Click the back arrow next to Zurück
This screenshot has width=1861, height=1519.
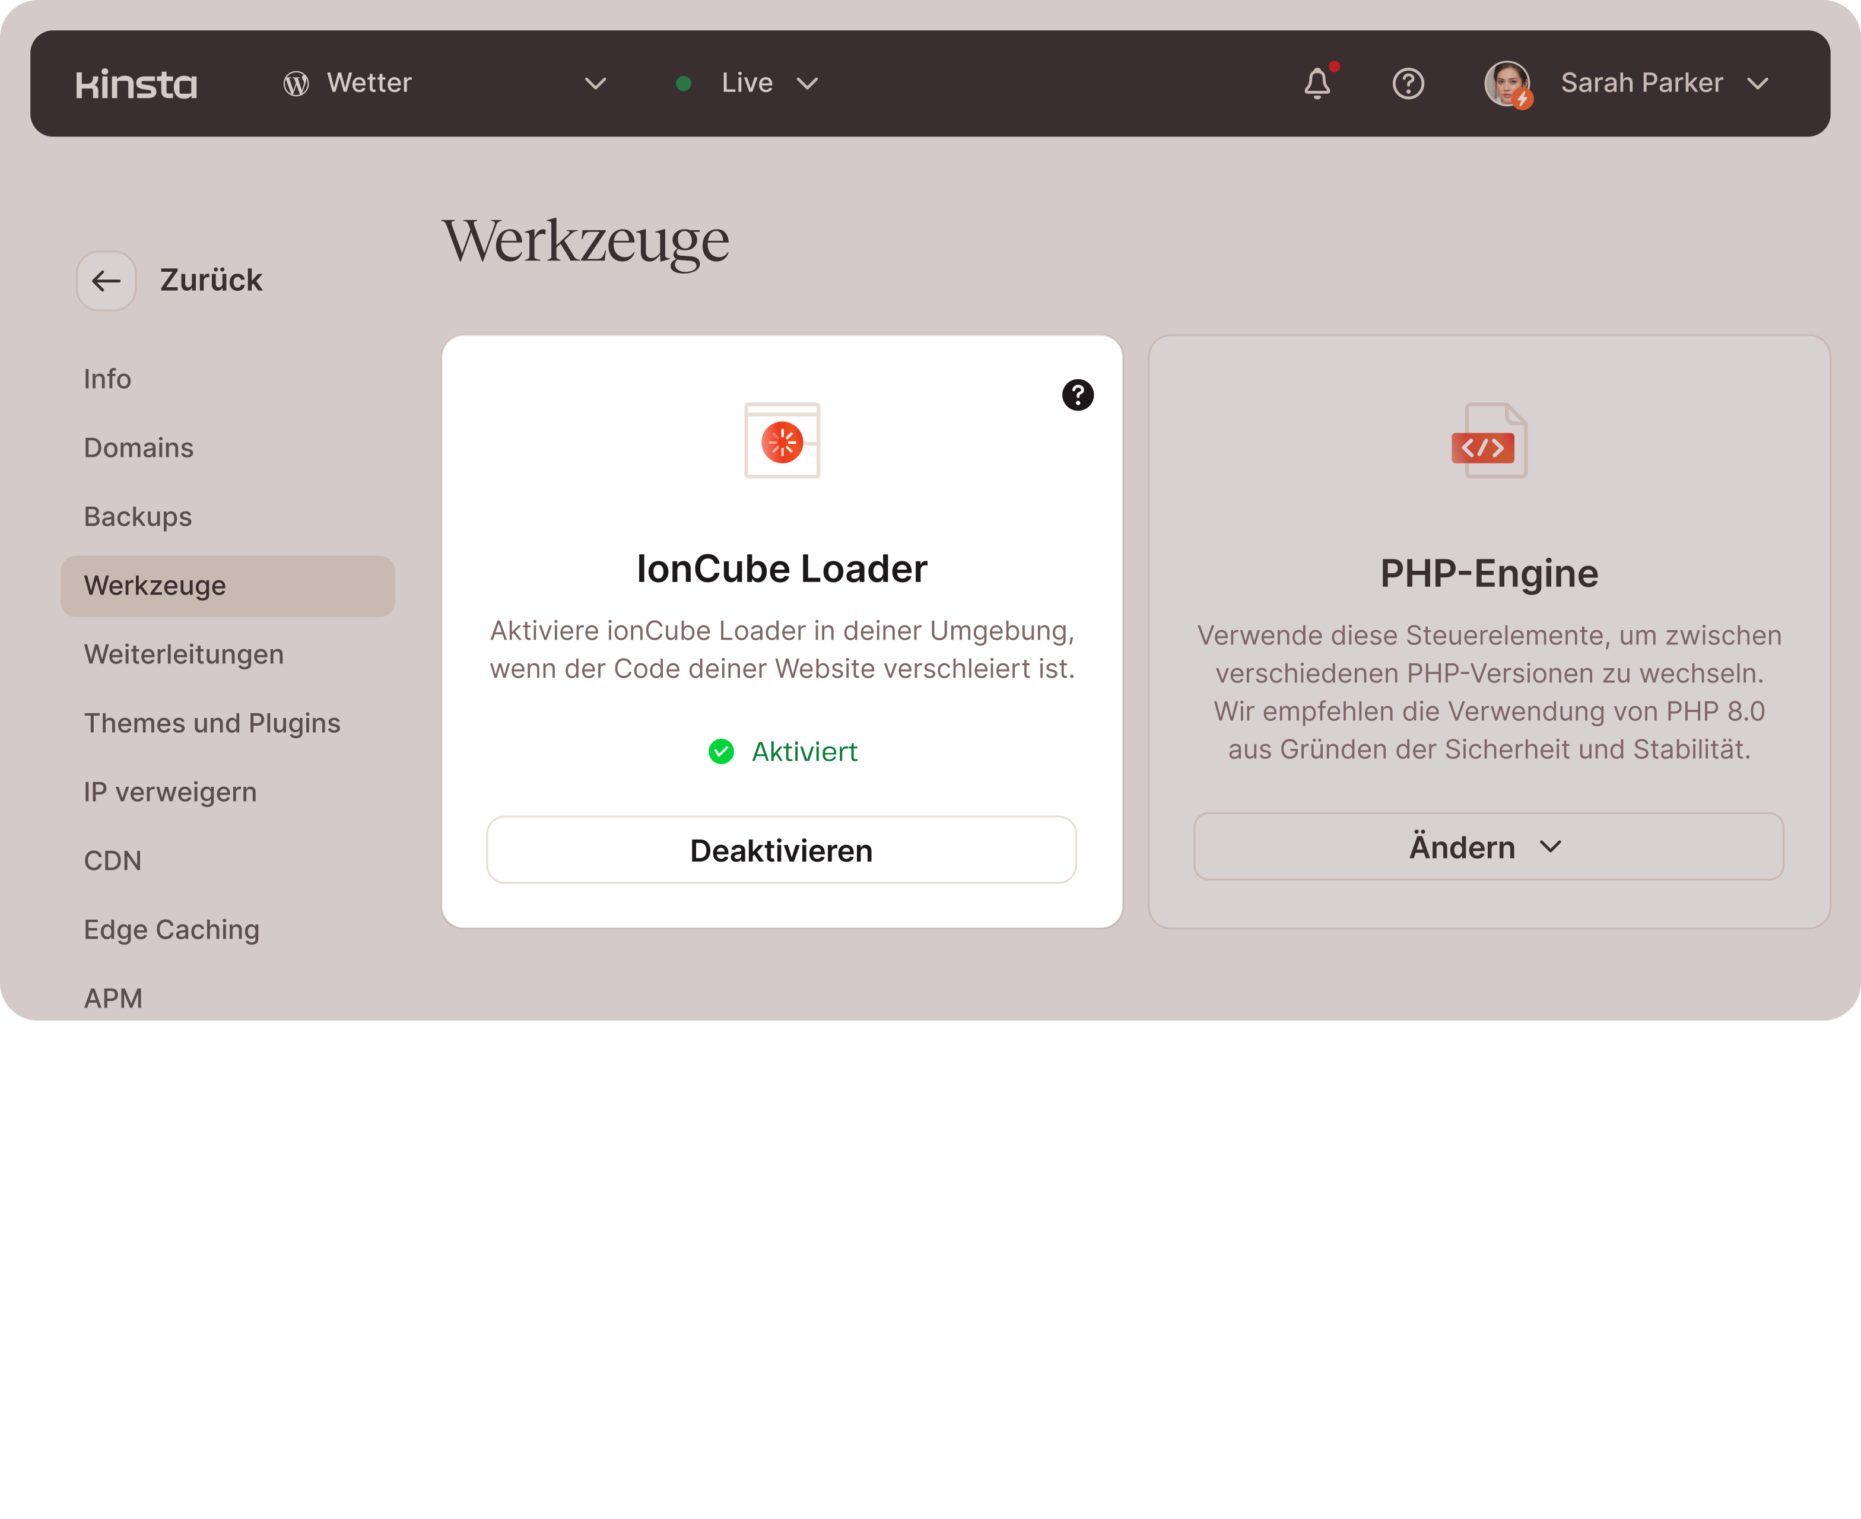(106, 281)
